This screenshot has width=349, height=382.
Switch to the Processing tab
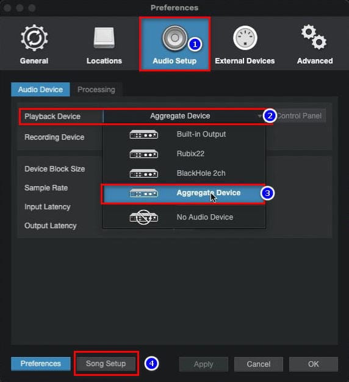96,90
